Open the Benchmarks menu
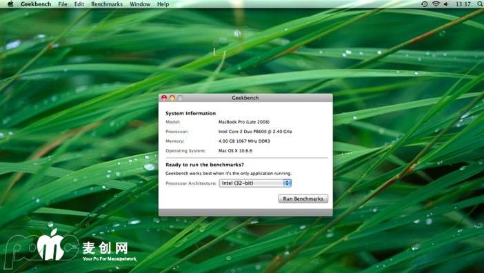The height and width of the screenshot is (273, 484). [107, 4]
